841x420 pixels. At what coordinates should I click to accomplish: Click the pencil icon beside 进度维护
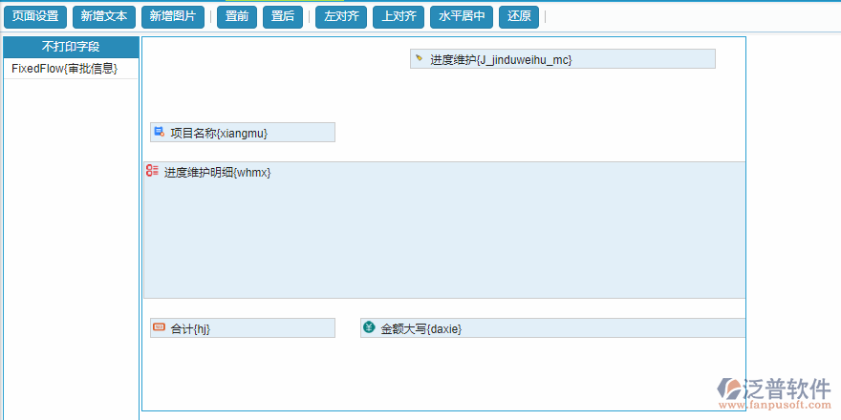(419, 58)
